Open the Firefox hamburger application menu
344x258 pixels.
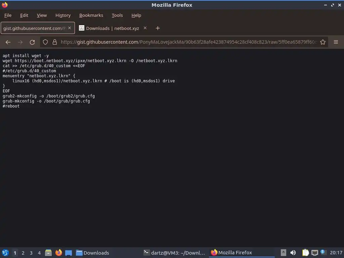(x=336, y=42)
